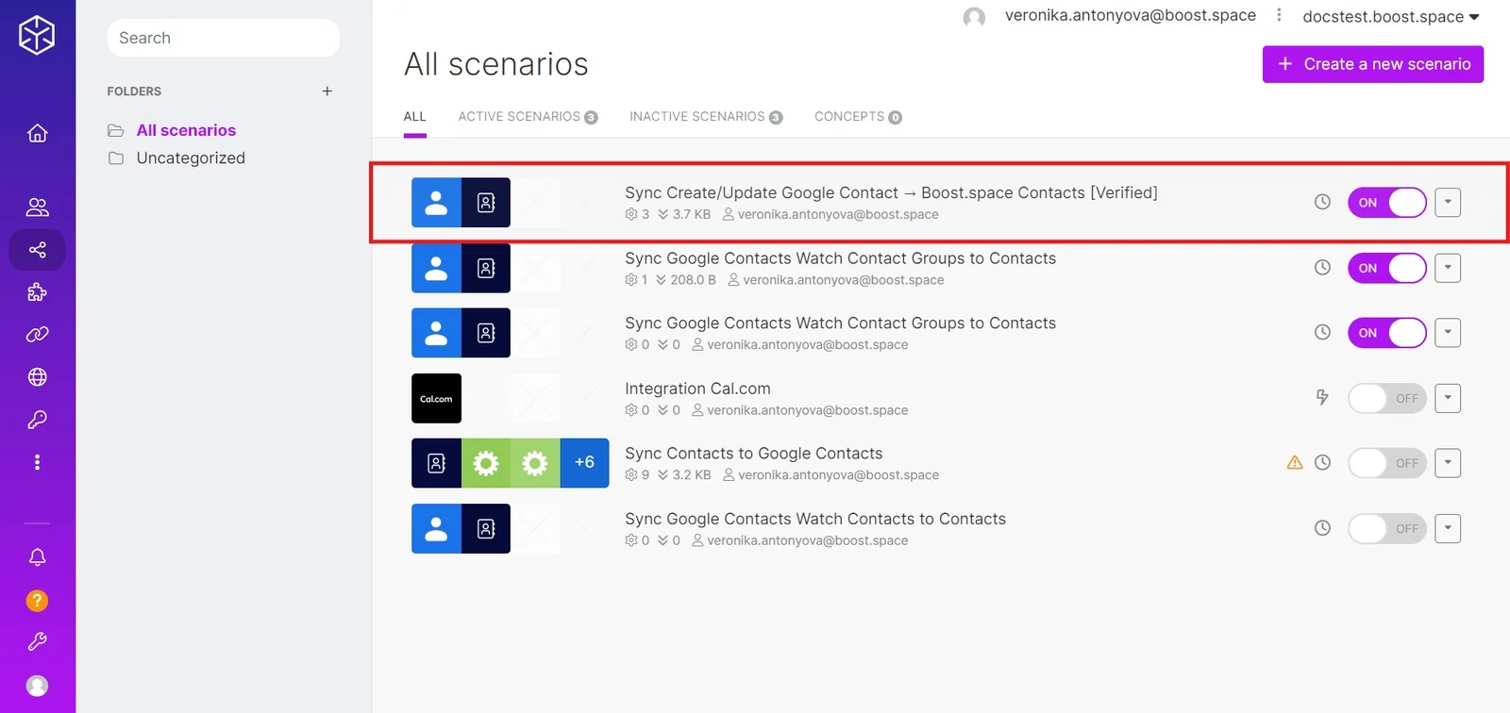Viewport: 1510px width, 713px height.
Task: Add a new folder with plus icon
Action: tap(327, 91)
